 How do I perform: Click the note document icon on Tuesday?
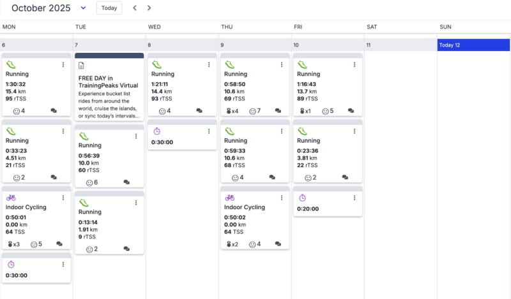81,66
